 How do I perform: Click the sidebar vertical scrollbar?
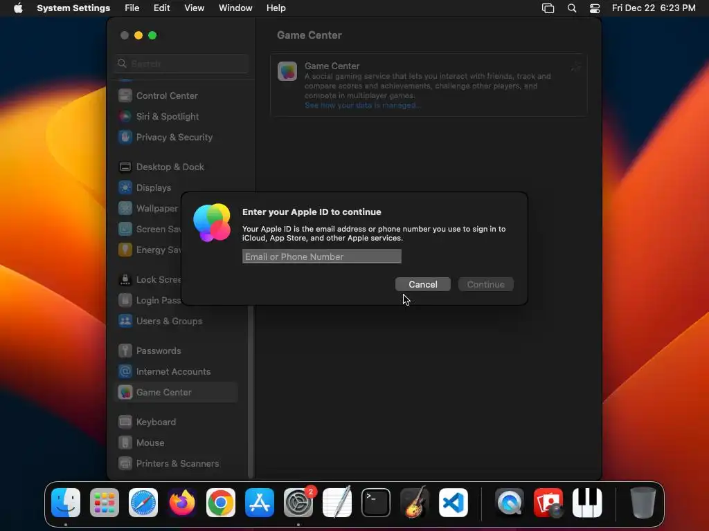tap(251, 392)
